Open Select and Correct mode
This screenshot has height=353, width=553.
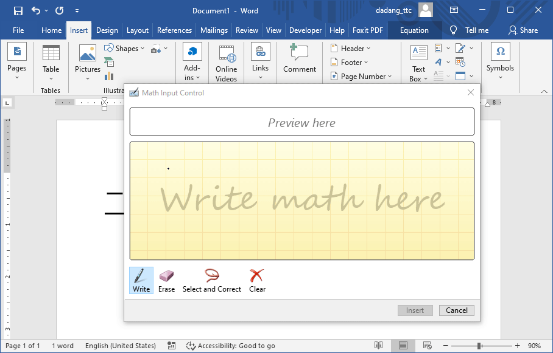click(x=211, y=280)
